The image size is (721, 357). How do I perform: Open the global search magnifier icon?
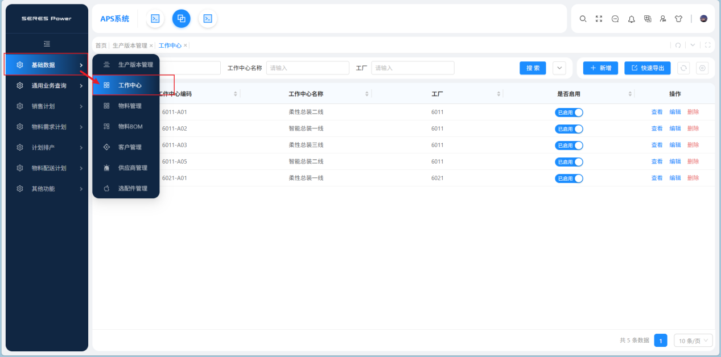click(583, 19)
